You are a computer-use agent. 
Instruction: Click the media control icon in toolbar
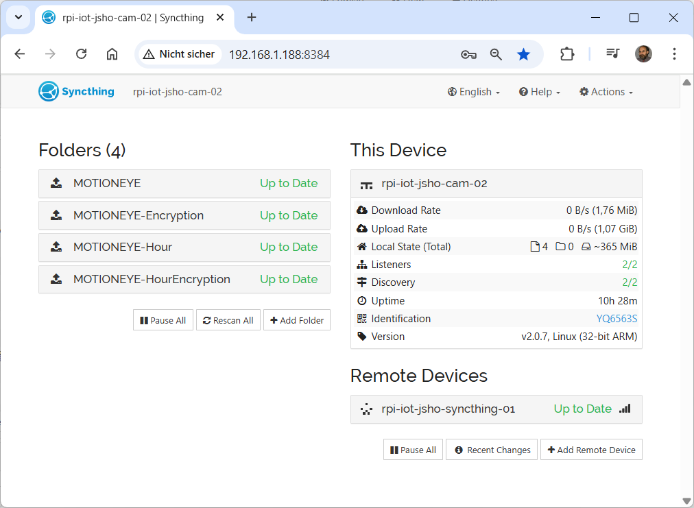point(612,54)
